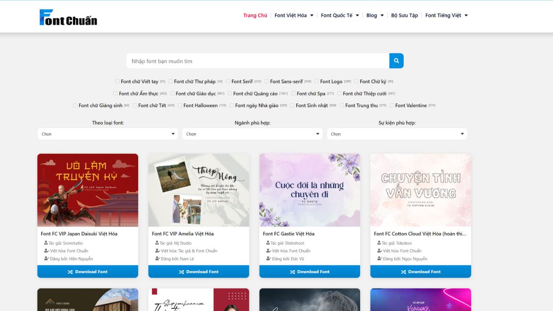Screen dimensions: 553x311
Task: Check the Font chữ Thiệp cưới box
Action: (339, 93)
